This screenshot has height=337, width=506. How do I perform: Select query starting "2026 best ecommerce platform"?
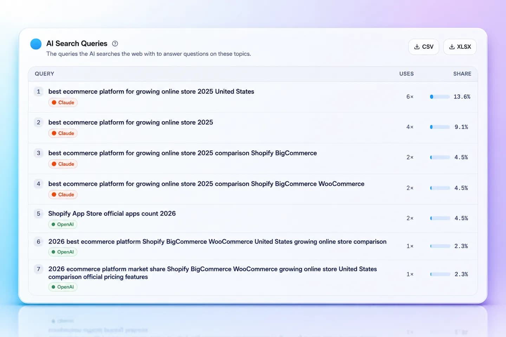tap(218, 242)
